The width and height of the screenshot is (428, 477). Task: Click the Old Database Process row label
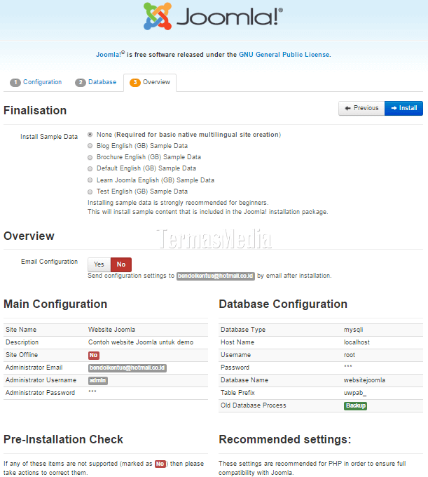point(254,405)
